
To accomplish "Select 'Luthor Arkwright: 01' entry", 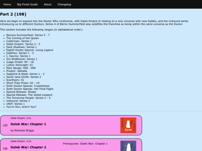I will pos(19,65).
